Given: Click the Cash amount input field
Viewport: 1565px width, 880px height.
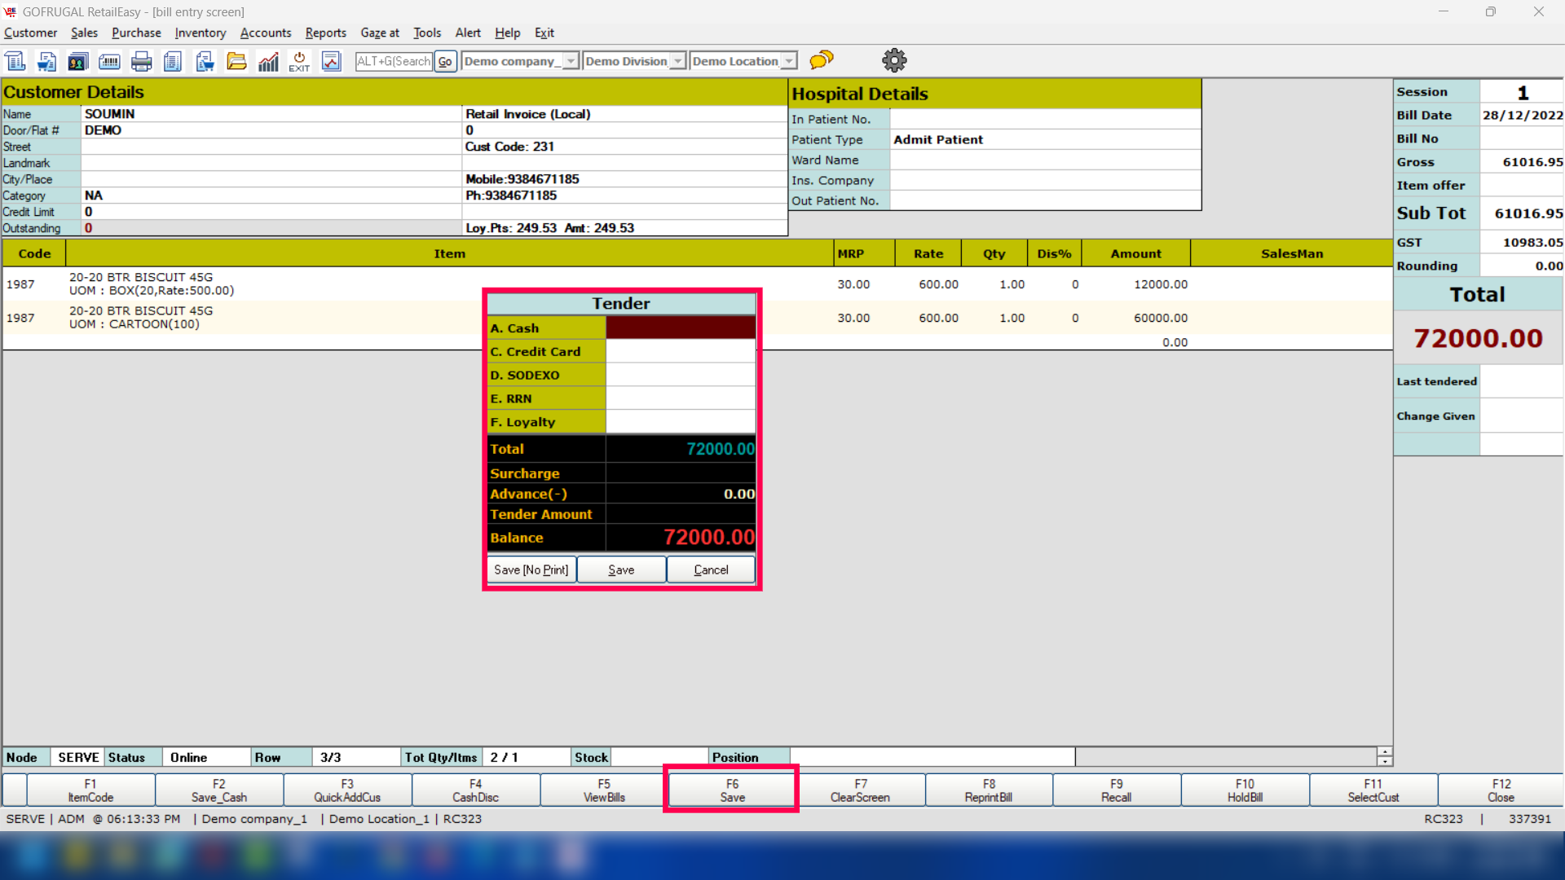Looking at the screenshot, I should [x=681, y=328].
